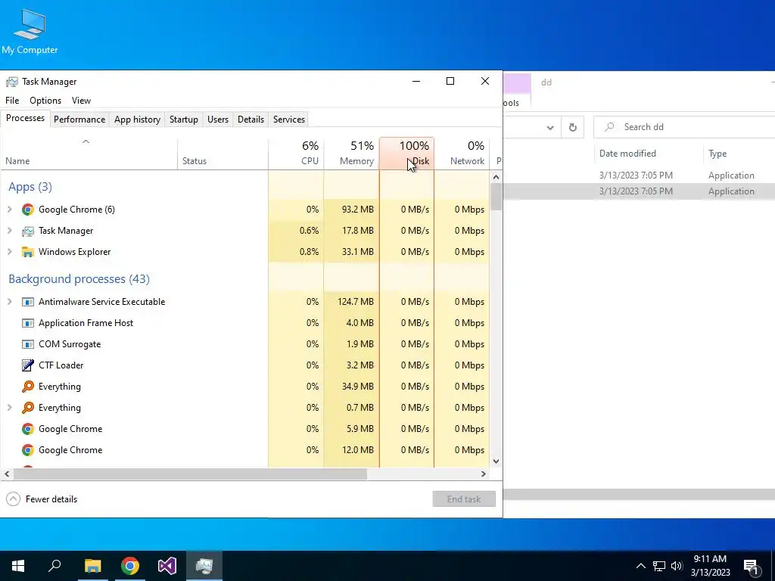Screen dimensions: 775x581
Task: Click the scroll right arrow at bottom
Action: pyautogui.click(x=484, y=474)
